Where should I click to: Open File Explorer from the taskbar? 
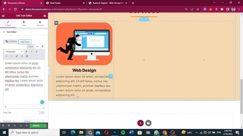81,133
